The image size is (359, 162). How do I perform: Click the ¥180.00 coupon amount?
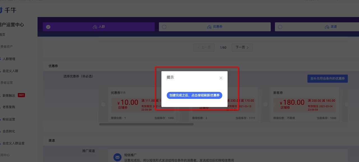point(291,103)
